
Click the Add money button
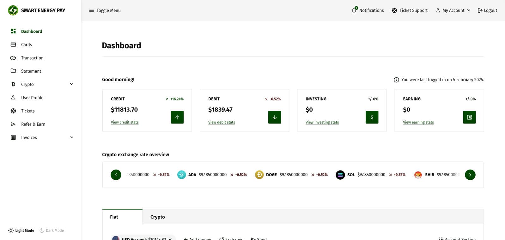pyautogui.click(x=198, y=238)
